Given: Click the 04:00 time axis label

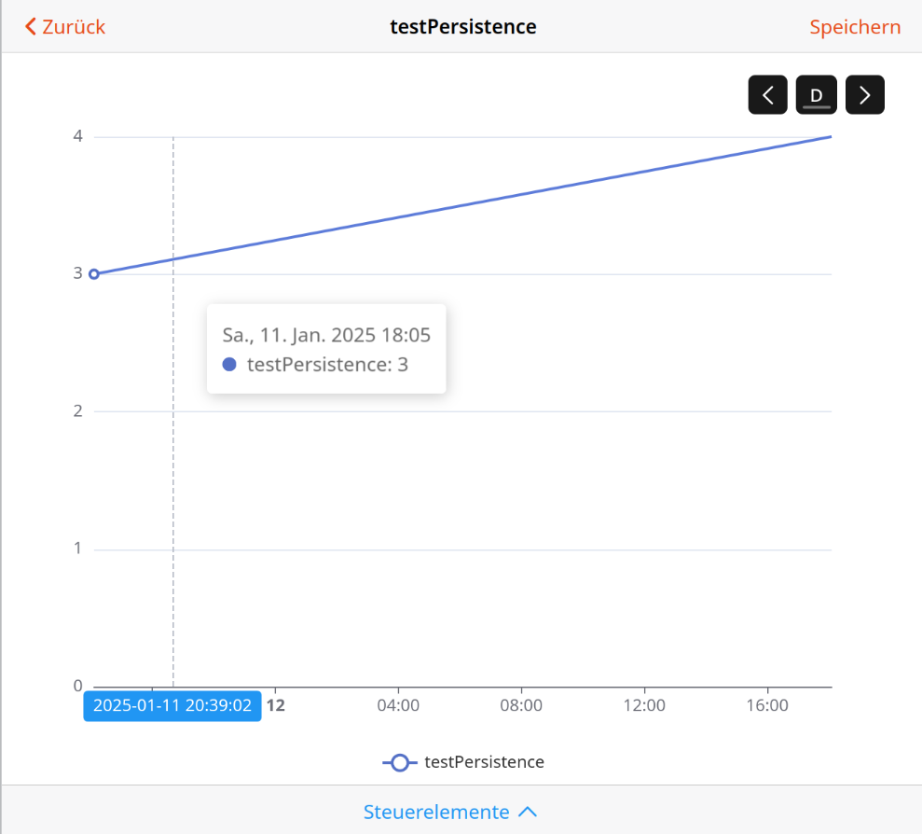Looking at the screenshot, I should 398,705.
